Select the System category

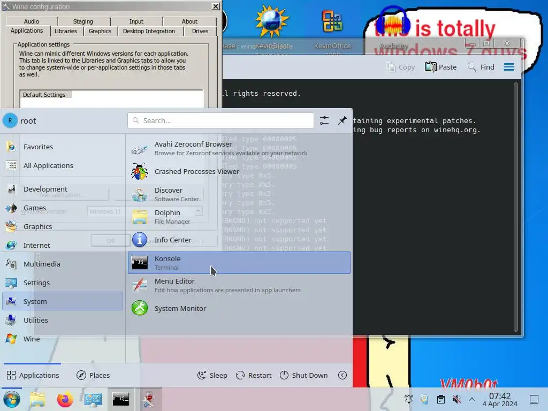point(63,301)
